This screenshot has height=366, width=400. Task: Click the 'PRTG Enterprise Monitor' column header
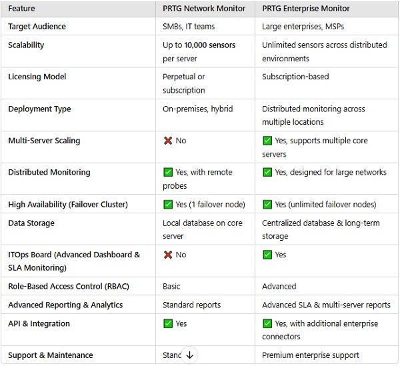click(x=305, y=9)
